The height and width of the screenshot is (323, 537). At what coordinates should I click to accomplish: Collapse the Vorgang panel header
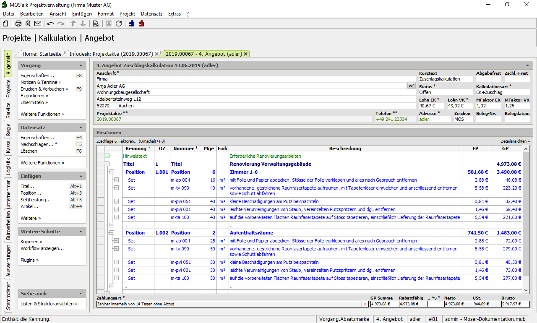click(81, 66)
